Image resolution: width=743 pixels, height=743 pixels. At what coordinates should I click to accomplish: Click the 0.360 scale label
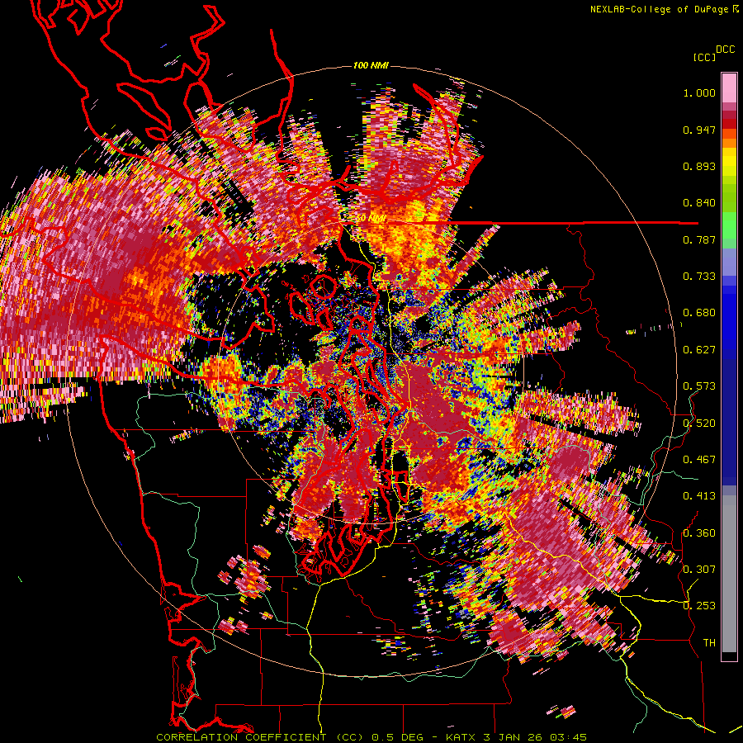click(x=699, y=533)
